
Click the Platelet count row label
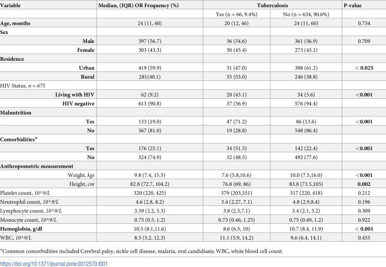[x=25, y=193]
